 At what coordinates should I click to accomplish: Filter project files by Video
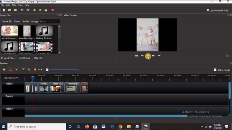pyautogui.click(x=17, y=22)
